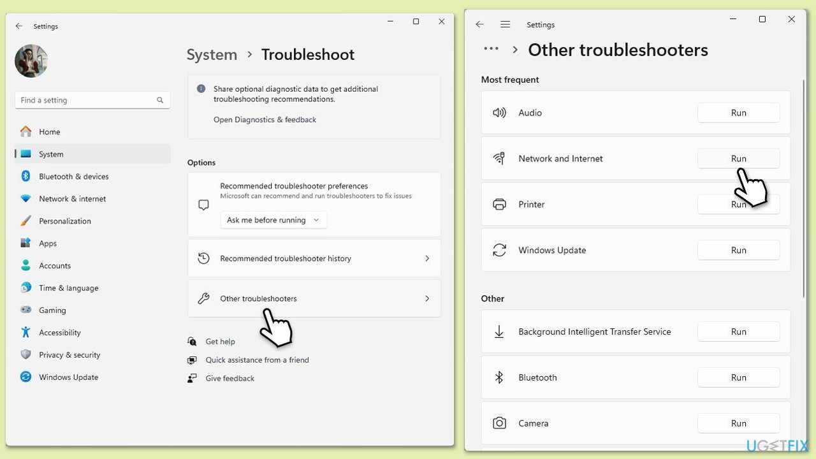Run the Camera troubleshooter
This screenshot has width=816, height=459.
pyautogui.click(x=738, y=423)
